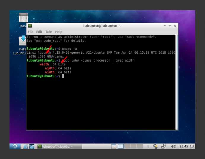Open the volume control speaker icon

point(173,147)
